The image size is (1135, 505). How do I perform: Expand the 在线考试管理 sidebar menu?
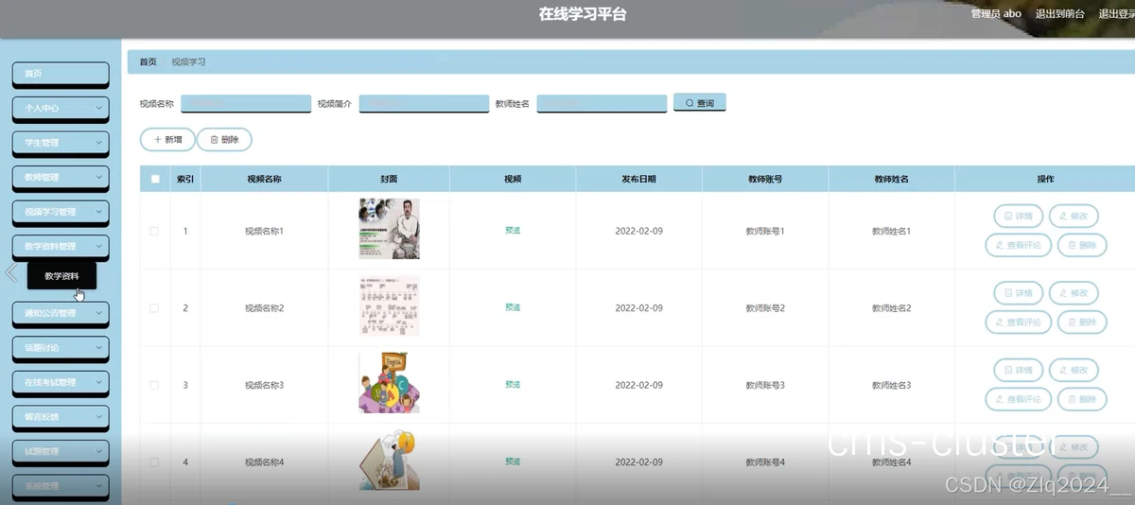pyautogui.click(x=61, y=382)
